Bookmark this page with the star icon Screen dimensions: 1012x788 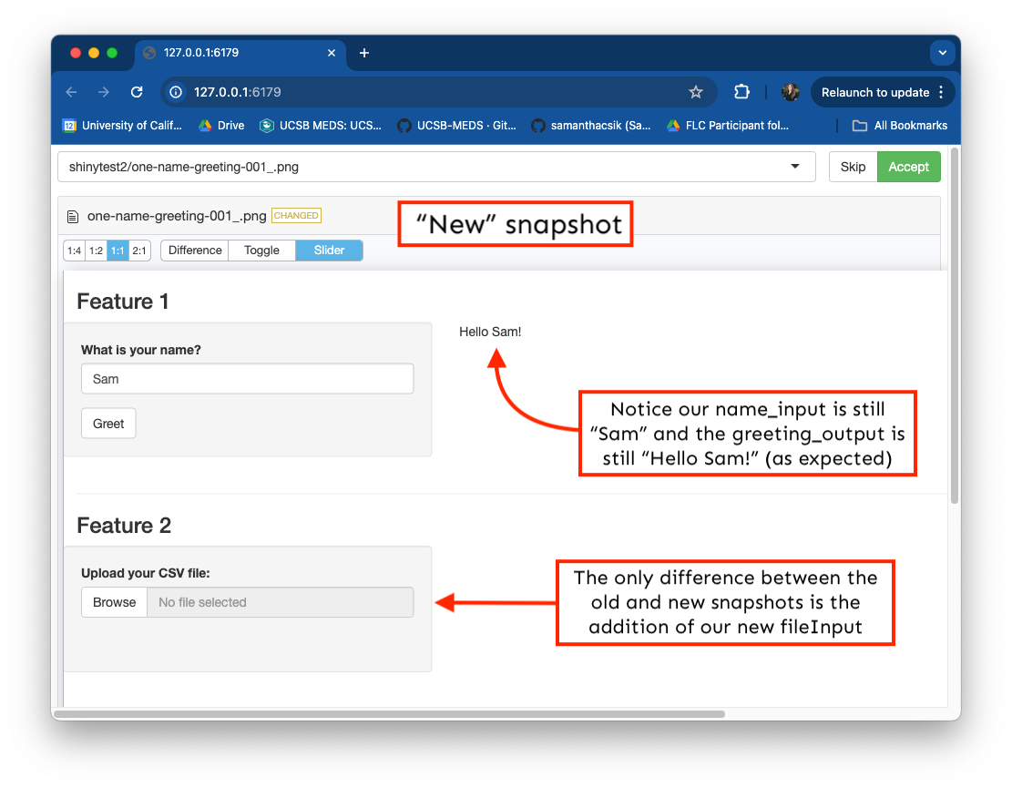[696, 92]
